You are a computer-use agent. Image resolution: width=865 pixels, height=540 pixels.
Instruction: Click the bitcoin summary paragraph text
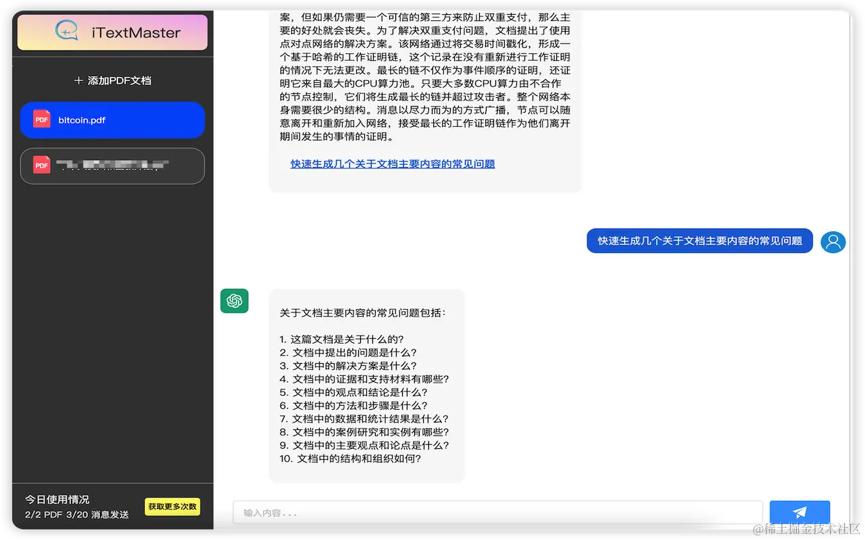point(425,77)
